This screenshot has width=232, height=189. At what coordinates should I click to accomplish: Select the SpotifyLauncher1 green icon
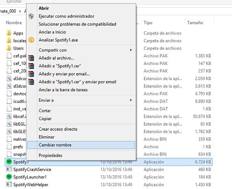coord(9,177)
